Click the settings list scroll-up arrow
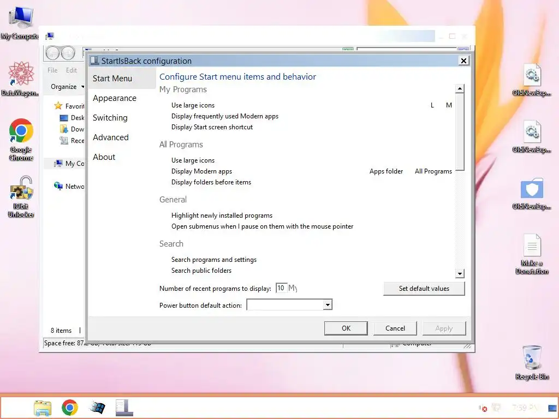The image size is (559, 419). coord(460,88)
